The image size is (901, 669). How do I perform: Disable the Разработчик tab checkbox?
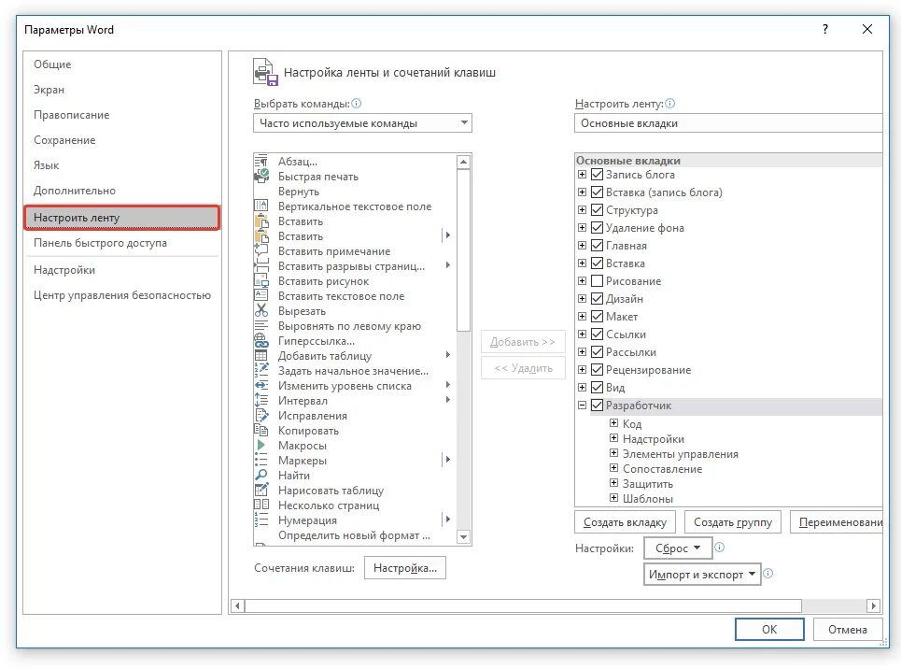pos(597,406)
